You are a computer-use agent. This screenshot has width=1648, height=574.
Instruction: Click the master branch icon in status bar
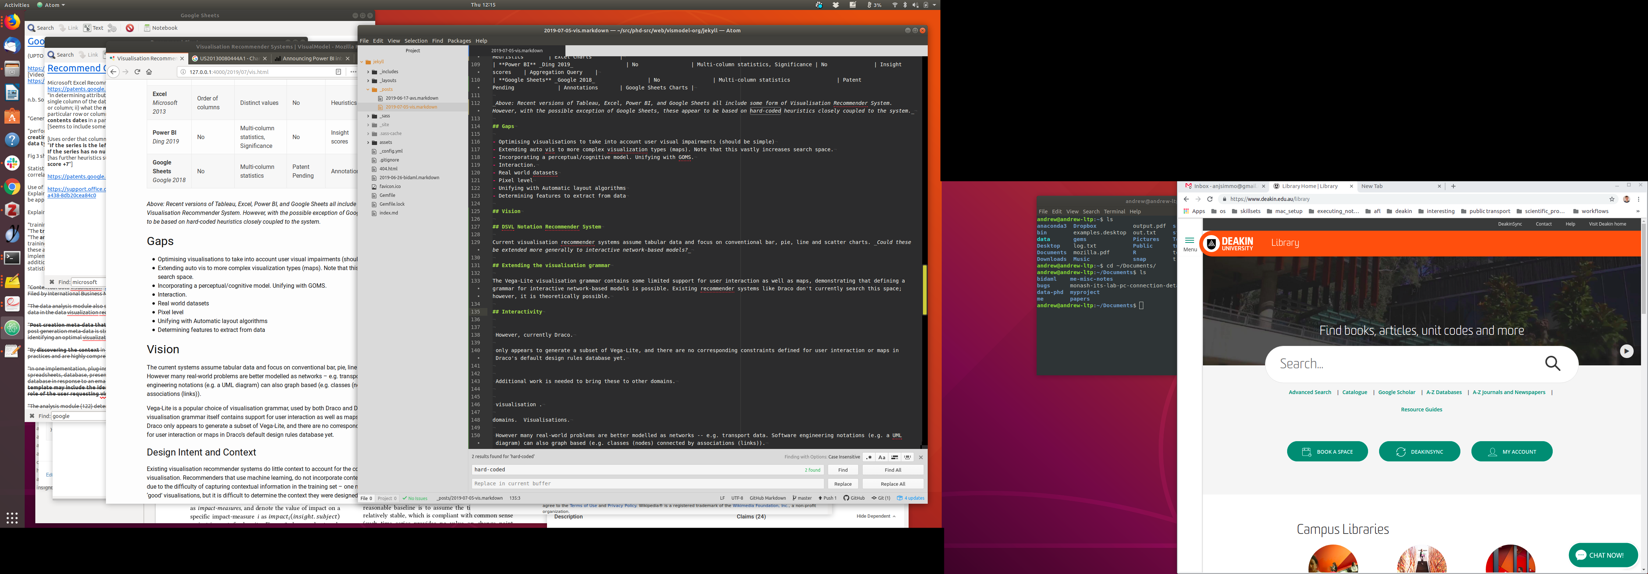pos(795,498)
